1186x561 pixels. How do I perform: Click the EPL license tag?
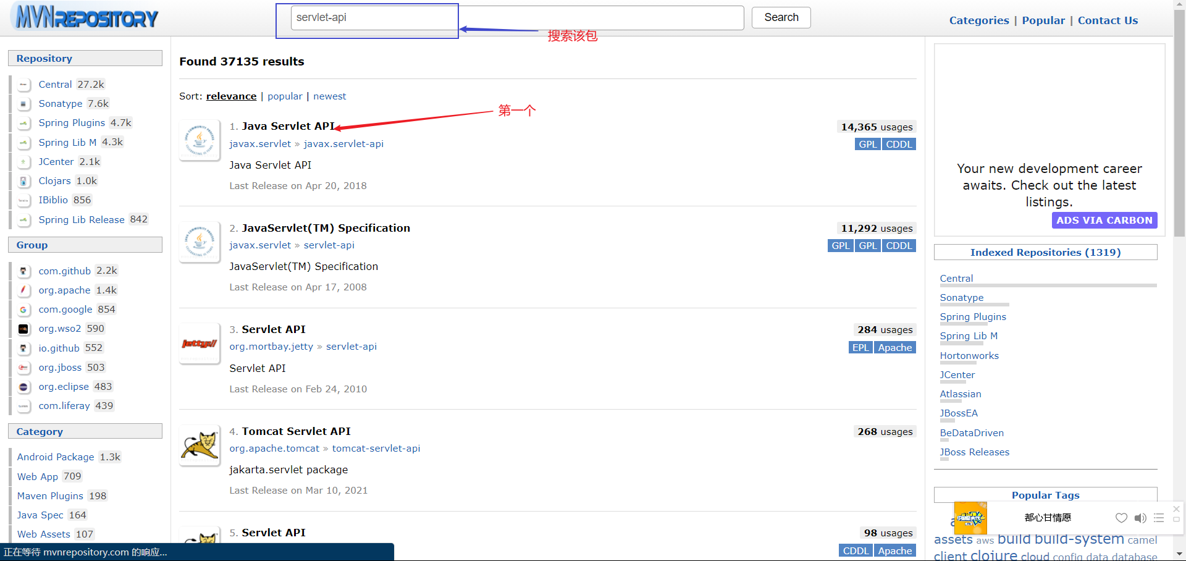point(860,348)
